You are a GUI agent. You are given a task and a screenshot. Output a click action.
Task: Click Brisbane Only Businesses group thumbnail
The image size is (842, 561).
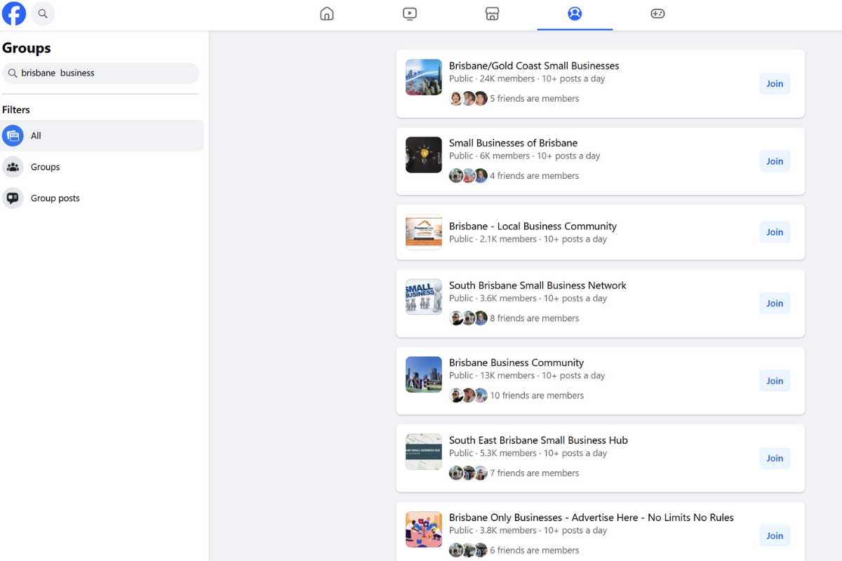tap(424, 529)
